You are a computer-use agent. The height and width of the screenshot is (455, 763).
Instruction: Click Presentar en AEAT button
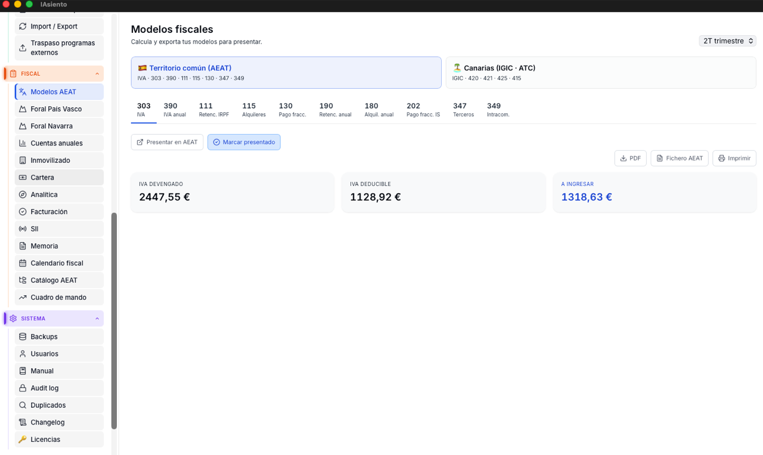pos(167,142)
